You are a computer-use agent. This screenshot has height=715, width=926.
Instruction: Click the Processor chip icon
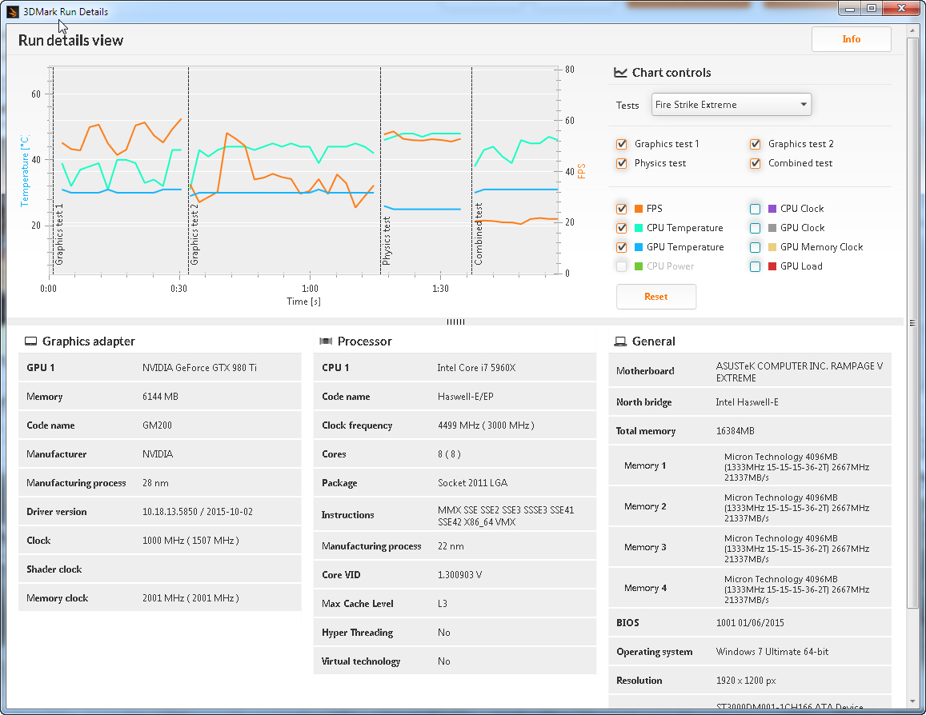[x=326, y=341]
